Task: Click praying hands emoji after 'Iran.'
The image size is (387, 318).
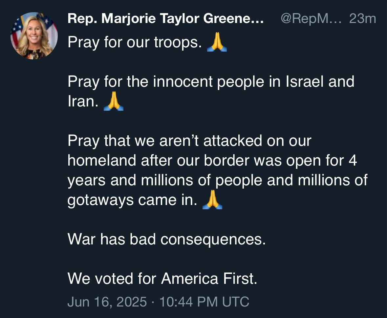Action: [x=113, y=102]
